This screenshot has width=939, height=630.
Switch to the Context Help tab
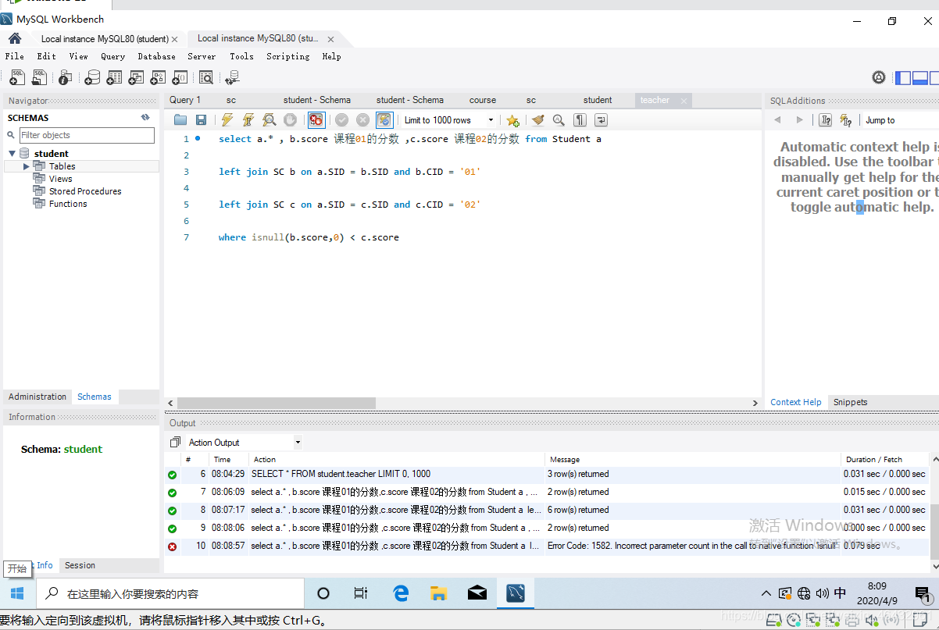pyautogui.click(x=795, y=402)
